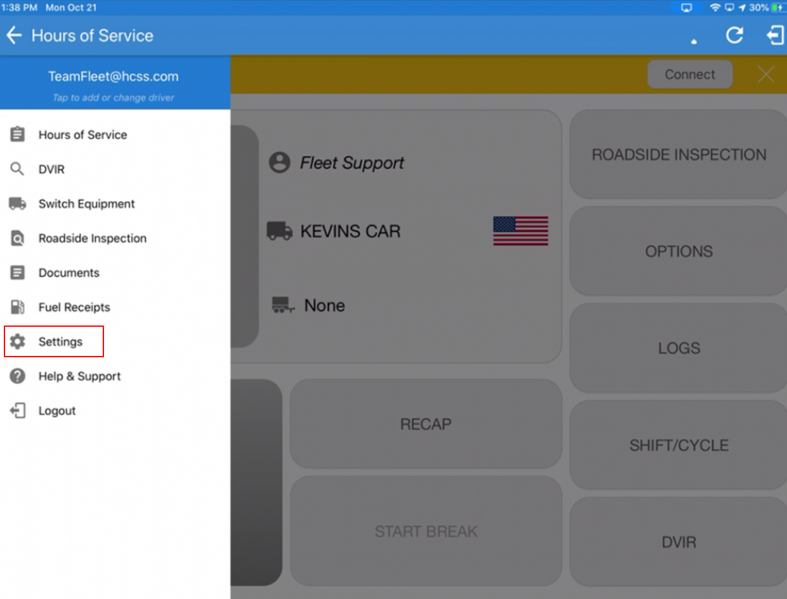Click the logout icon in top-right header

775,36
